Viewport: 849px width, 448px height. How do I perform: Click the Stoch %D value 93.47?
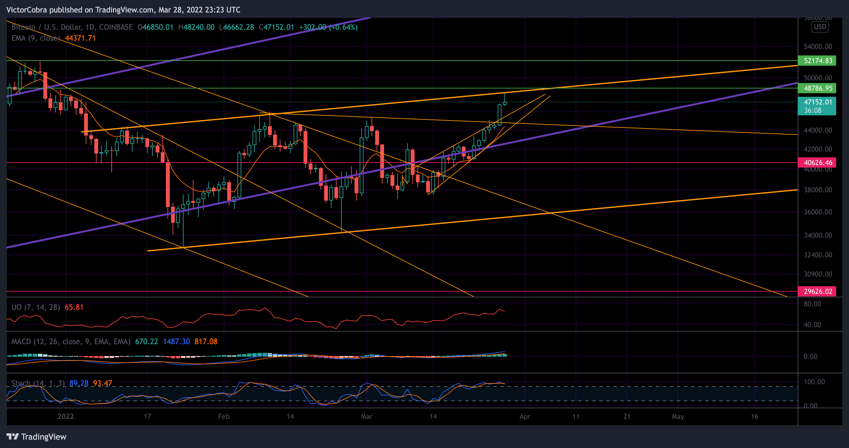(x=102, y=384)
